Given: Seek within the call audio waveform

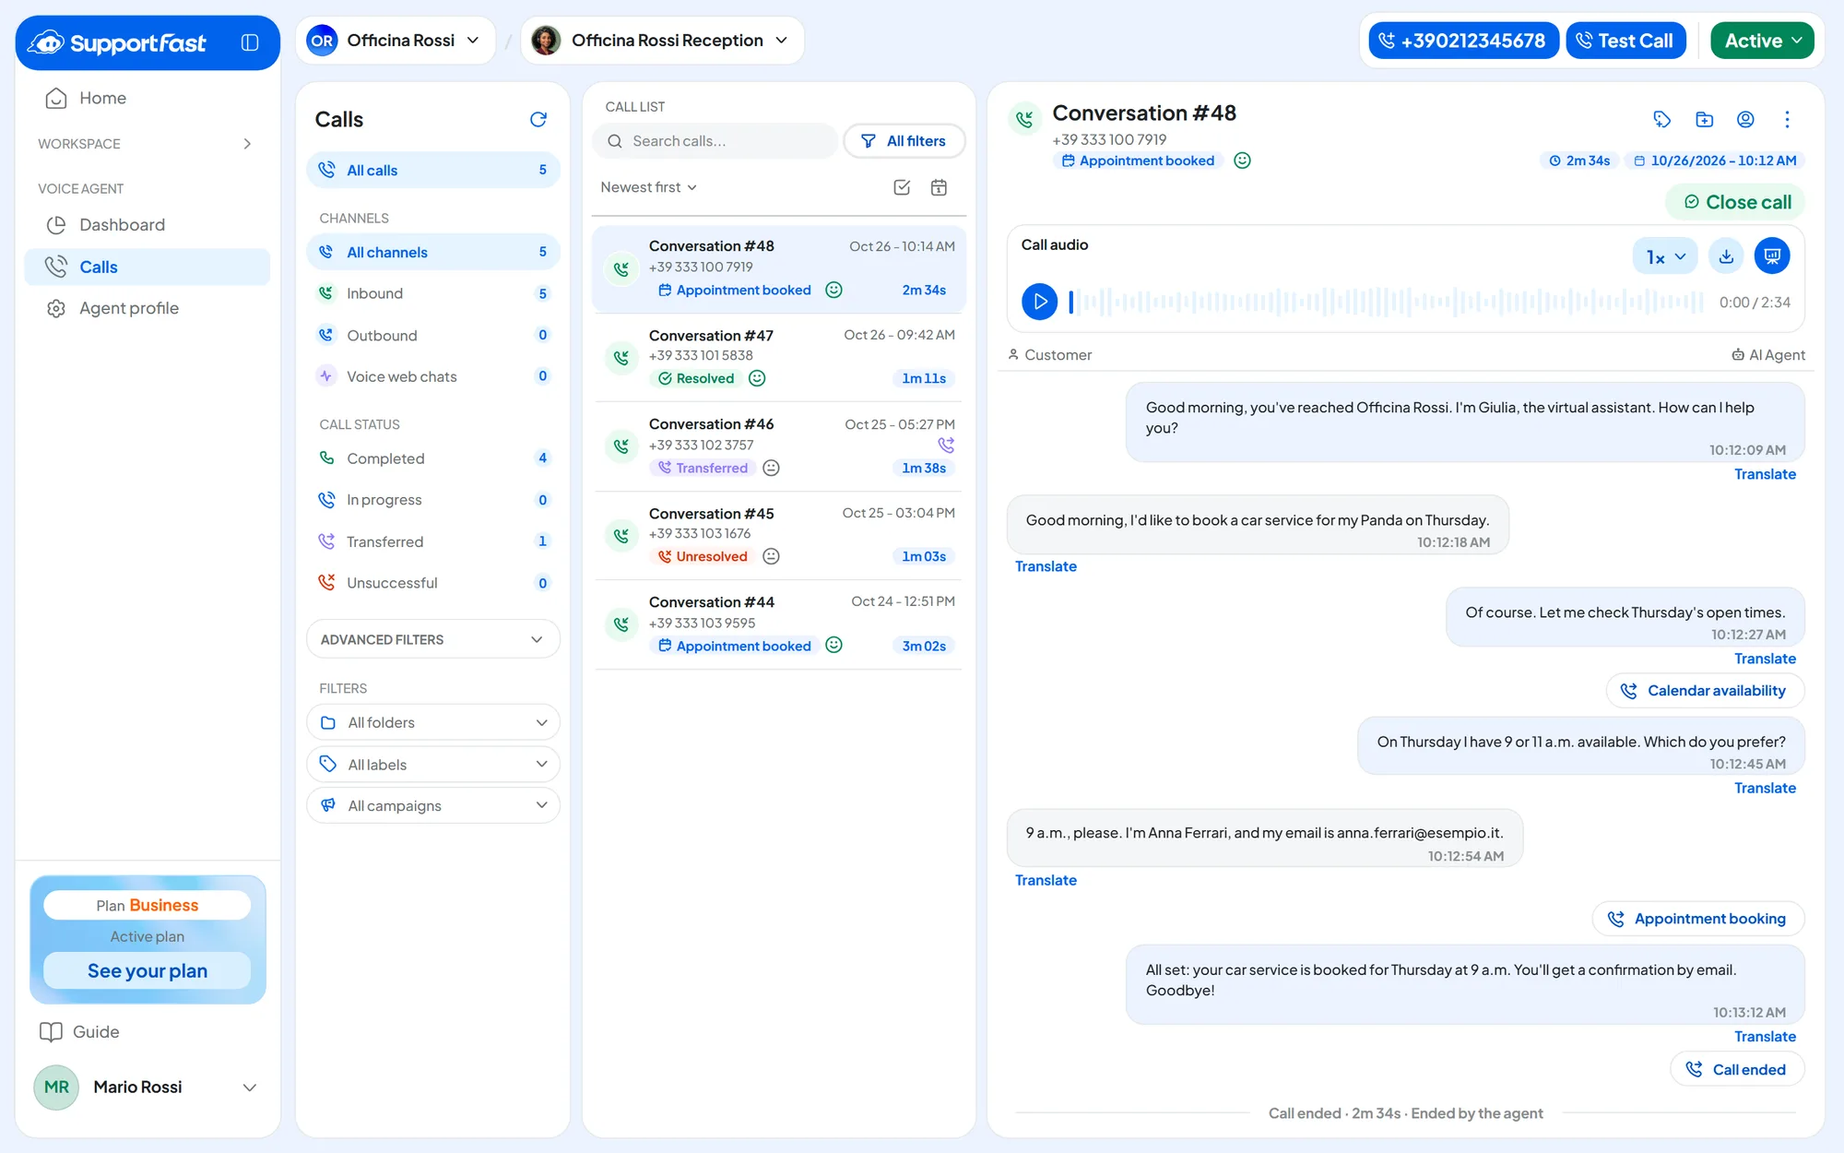Looking at the screenshot, I should coord(1386,302).
